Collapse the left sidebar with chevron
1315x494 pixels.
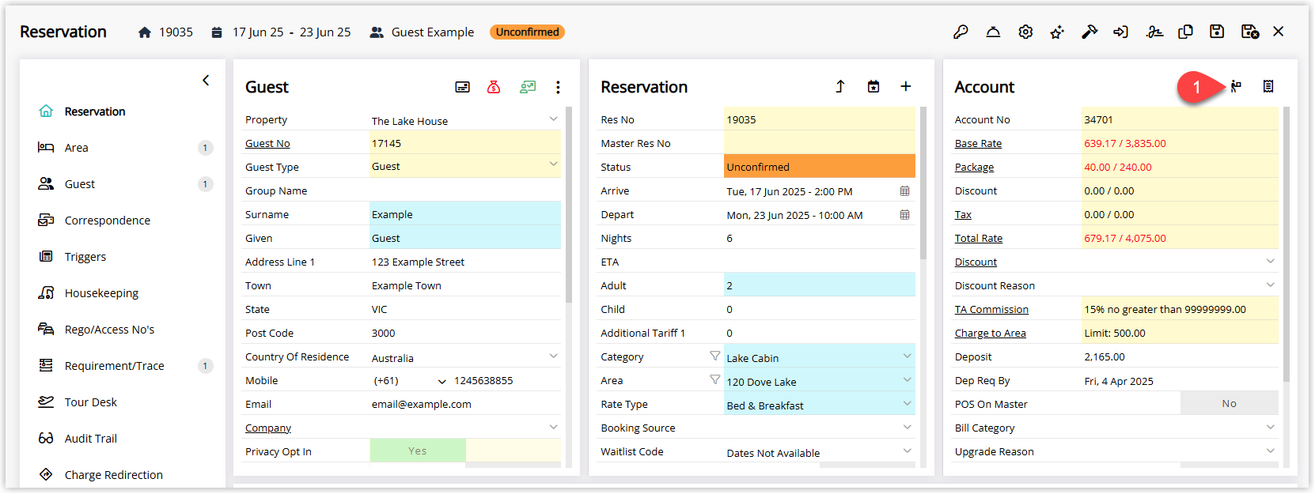pos(206,80)
